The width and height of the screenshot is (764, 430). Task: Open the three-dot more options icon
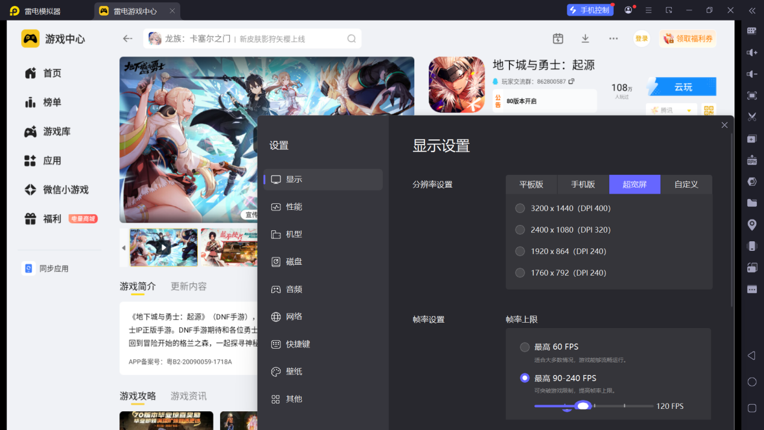tap(613, 39)
